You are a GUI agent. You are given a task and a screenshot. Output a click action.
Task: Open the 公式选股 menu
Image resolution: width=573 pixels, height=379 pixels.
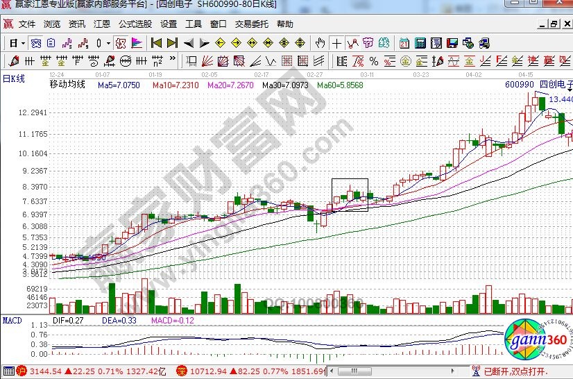tap(135, 24)
